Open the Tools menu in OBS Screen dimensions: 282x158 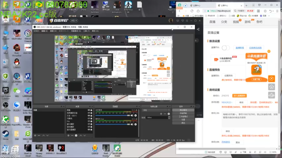click(x=86, y=31)
